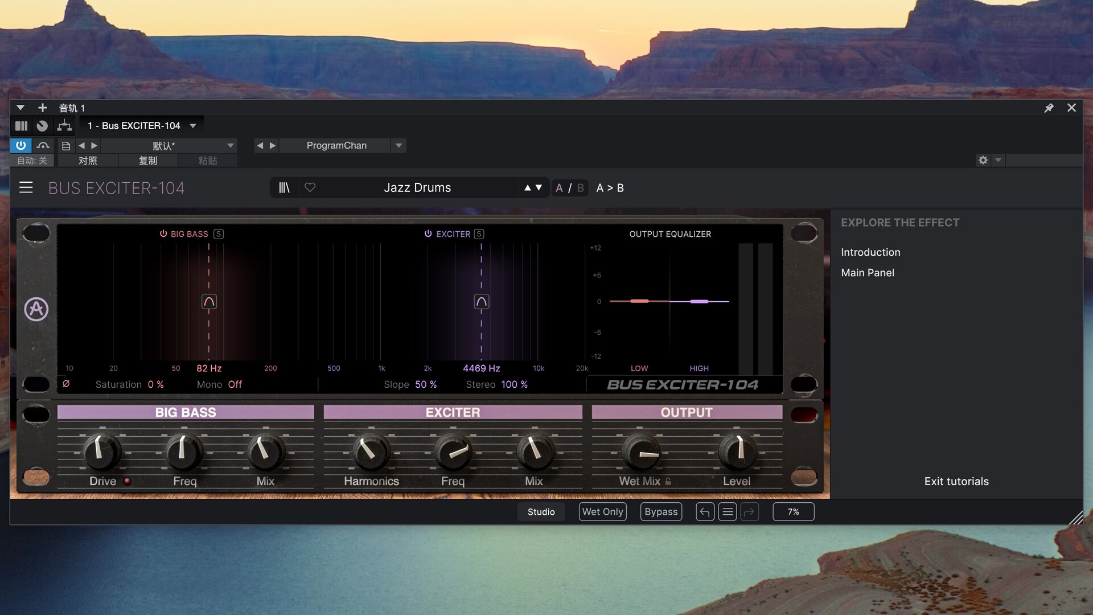Enable Wet Only mode
Viewport: 1093px width, 615px height.
[603, 512]
